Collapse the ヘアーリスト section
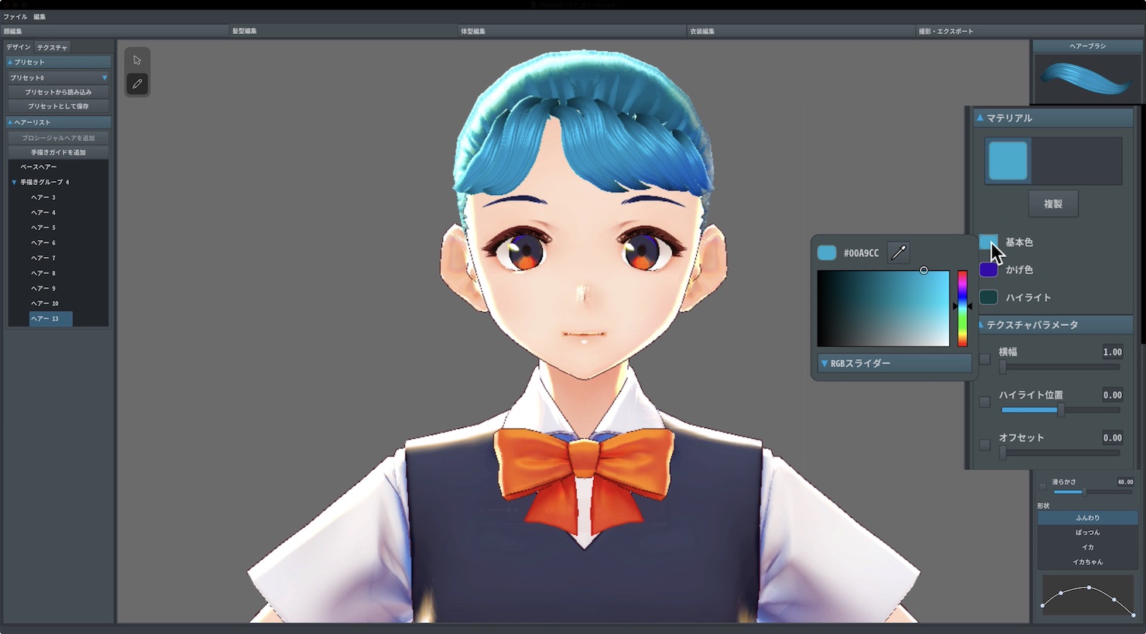 59,122
